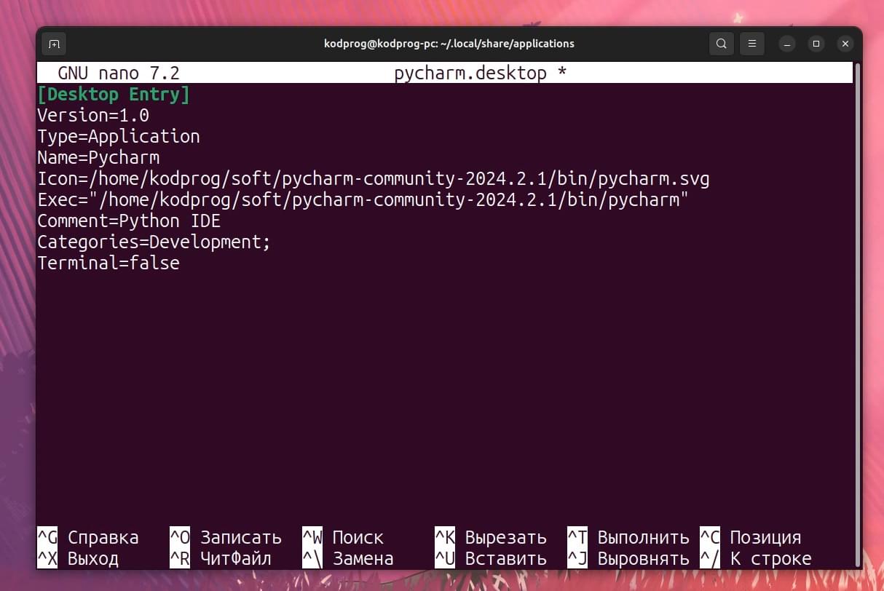Click the GNU nano 7.2 header text

coord(119,74)
